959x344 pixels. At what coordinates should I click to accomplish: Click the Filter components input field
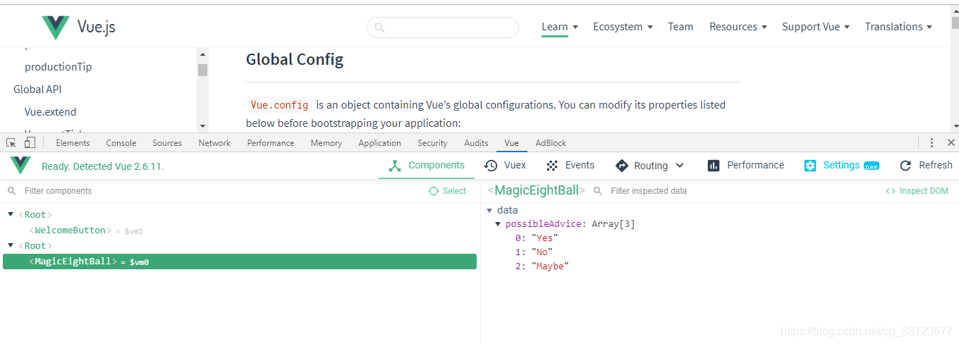[x=212, y=191]
